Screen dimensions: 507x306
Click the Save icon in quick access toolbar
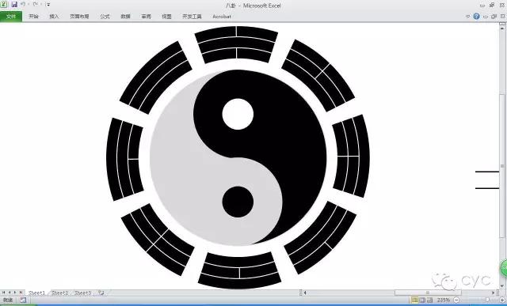(x=14, y=5)
